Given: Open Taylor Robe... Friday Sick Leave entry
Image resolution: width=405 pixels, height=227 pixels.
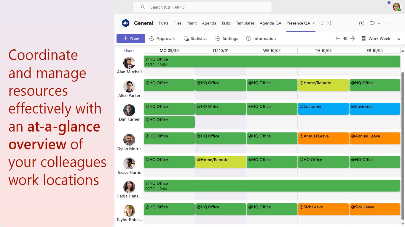Looking at the screenshot, I should (375, 209).
